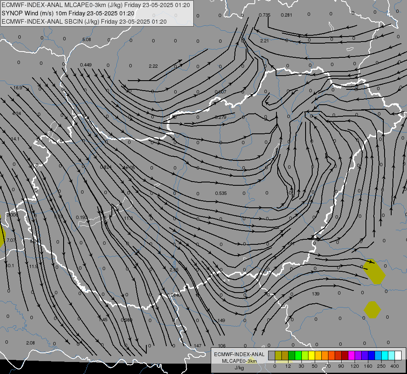Click the legend tick label '120'
The image size is (407, 374).
[x=355, y=366]
